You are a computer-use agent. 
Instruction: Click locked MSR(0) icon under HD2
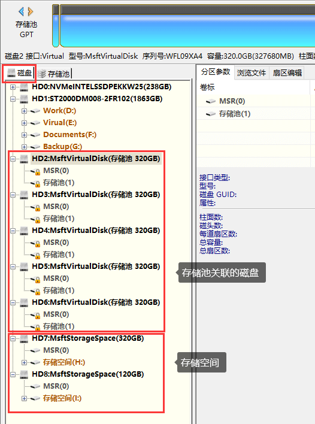[x=35, y=171]
